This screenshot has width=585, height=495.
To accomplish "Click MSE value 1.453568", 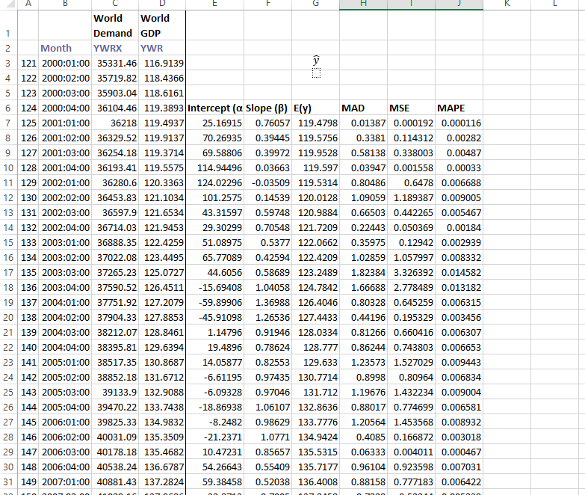I will tap(411, 422).
